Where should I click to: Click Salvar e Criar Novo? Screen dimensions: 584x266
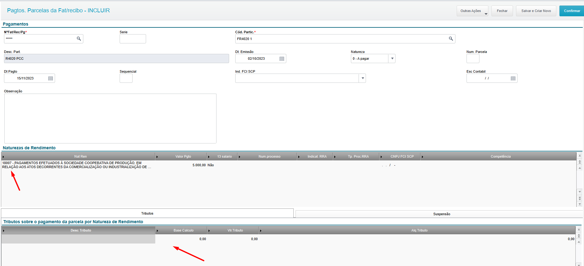click(x=536, y=11)
